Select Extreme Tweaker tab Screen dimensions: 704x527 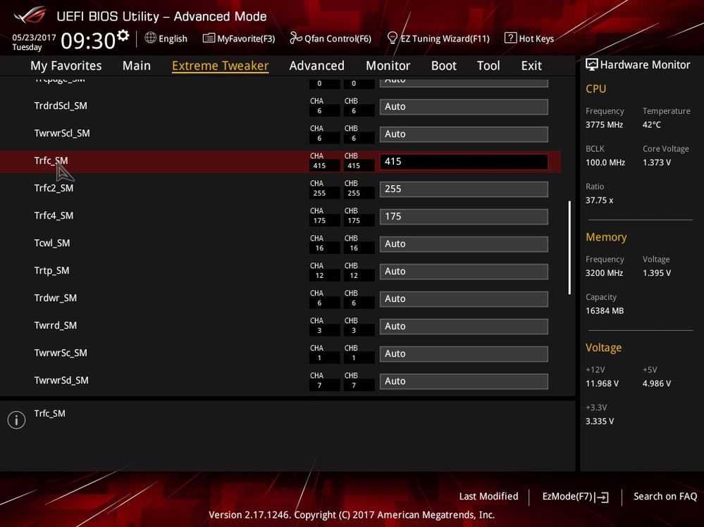click(x=220, y=65)
